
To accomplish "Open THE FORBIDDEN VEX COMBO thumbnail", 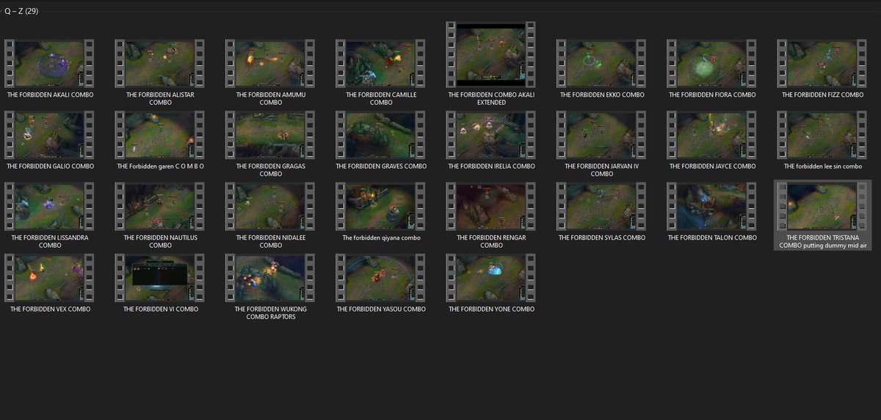I will click(x=50, y=278).
